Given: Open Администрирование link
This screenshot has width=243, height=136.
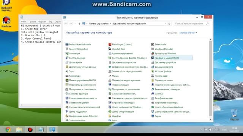Looking at the screenshot, I should (122, 53).
